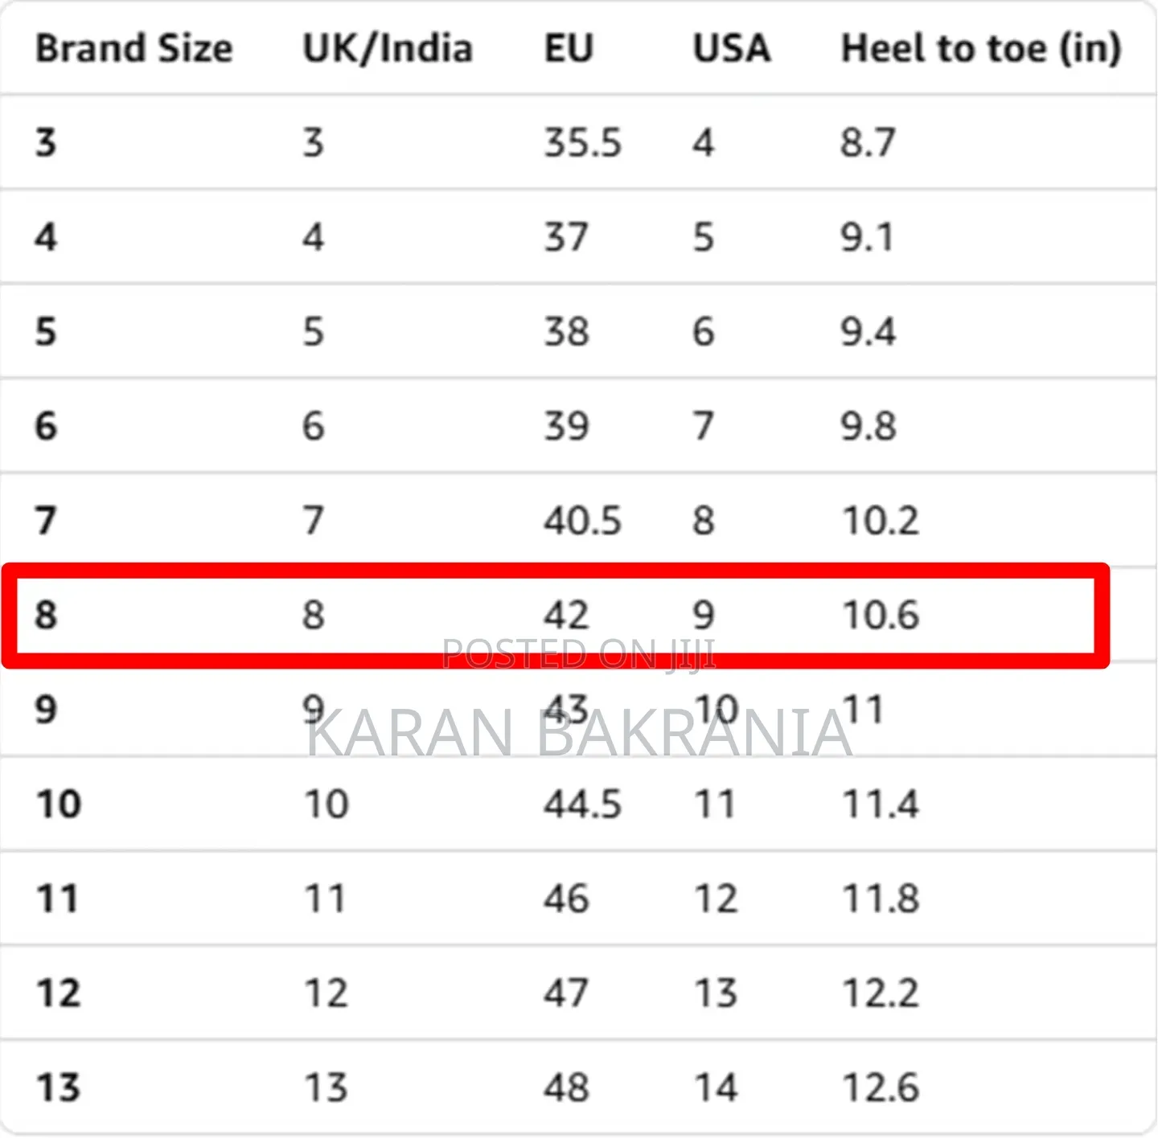1158x1138 pixels.
Task: Select the UK/India column header
Action: [388, 48]
